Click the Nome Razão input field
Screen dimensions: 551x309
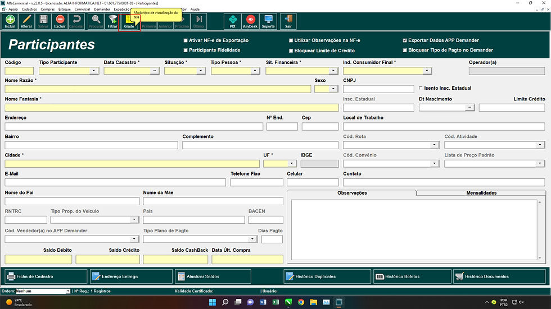point(158,89)
